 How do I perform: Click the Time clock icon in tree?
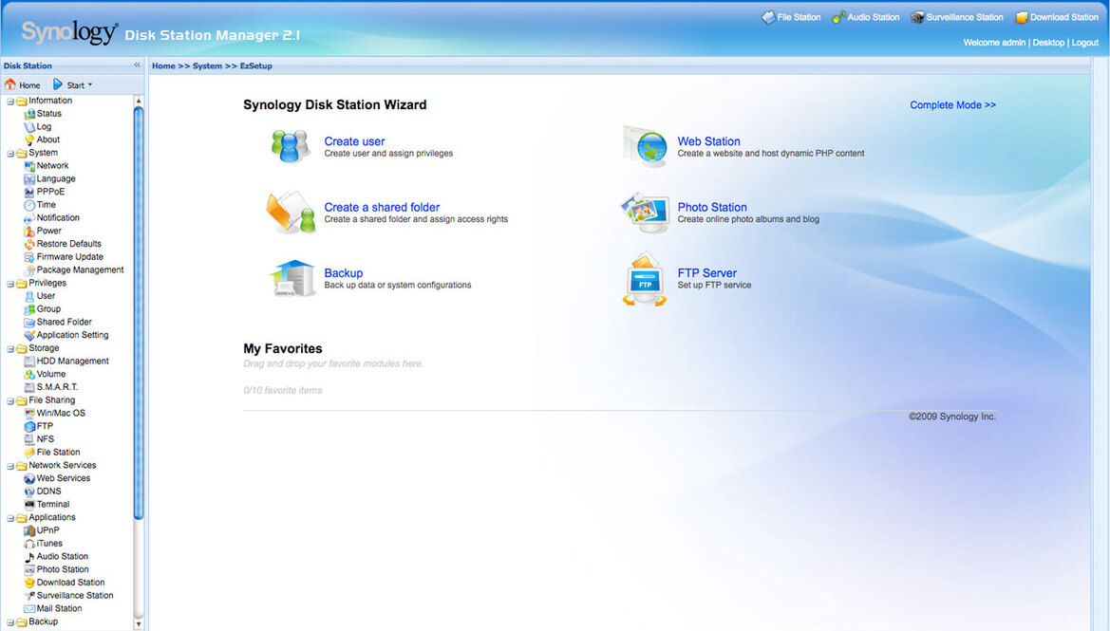pyautogui.click(x=29, y=205)
